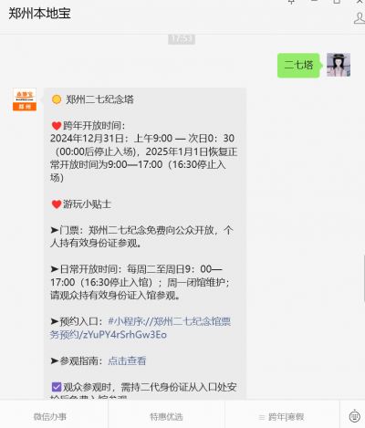This screenshot has height=428, width=365.
Task: Open the profile icon at top right
Action: point(360,18)
